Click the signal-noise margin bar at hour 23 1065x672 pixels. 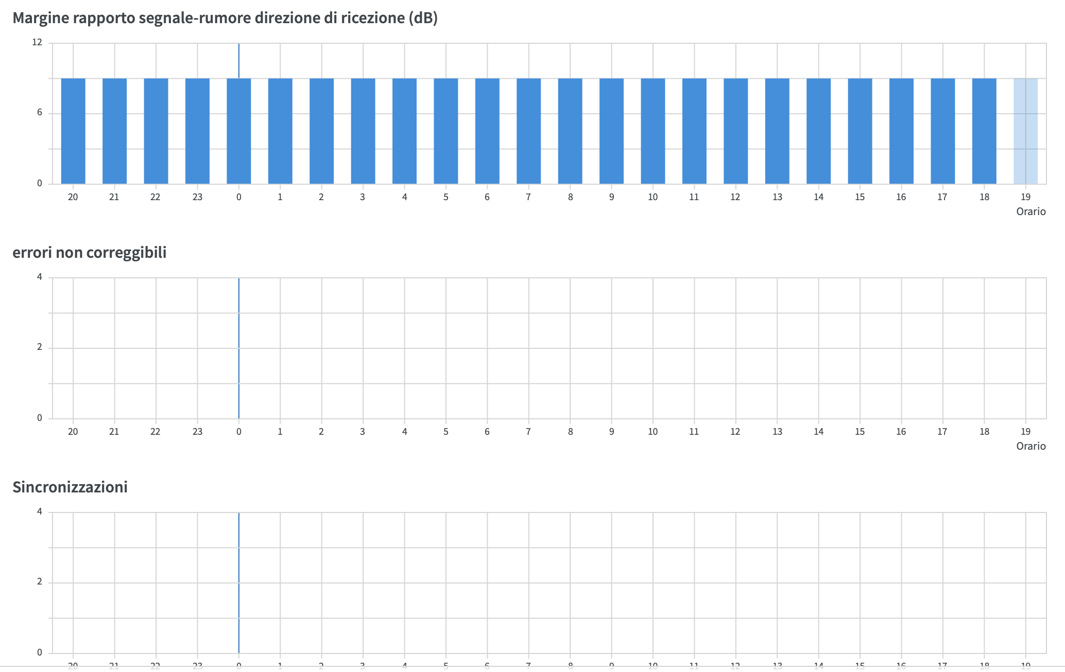tap(197, 131)
